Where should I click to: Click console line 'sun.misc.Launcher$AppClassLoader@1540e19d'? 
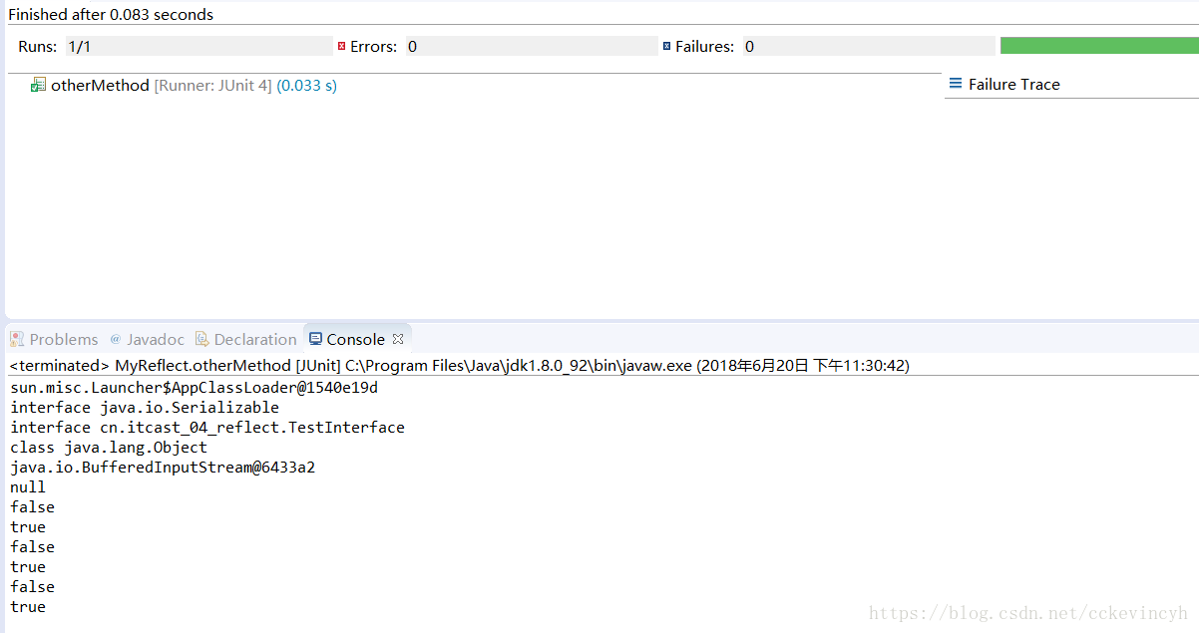click(195, 388)
